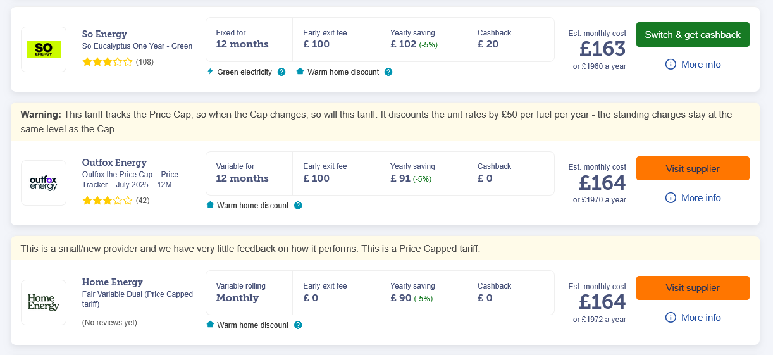Open the Outfox Energy logo thumbnail
Viewport: 773px width, 355px height.
44,183
